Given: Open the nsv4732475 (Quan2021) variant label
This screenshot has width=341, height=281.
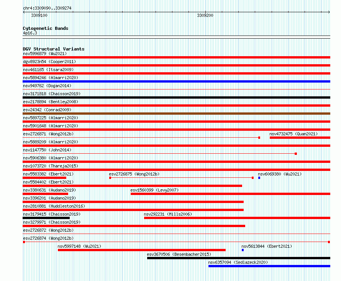Looking at the screenshot, I should pos(293,134).
